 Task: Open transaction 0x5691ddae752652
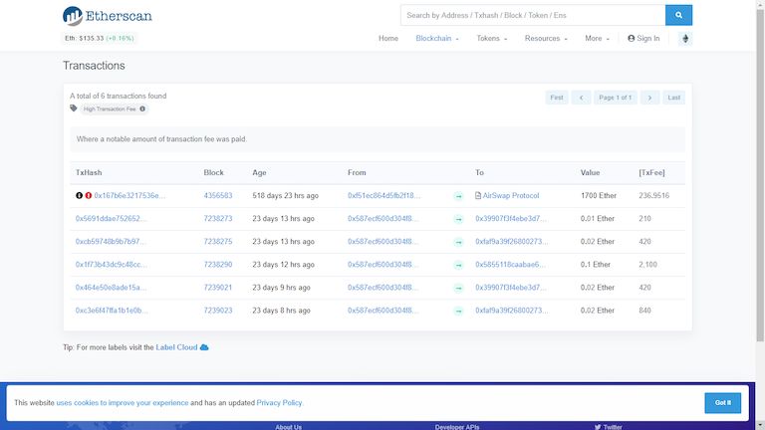pyautogui.click(x=111, y=218)
